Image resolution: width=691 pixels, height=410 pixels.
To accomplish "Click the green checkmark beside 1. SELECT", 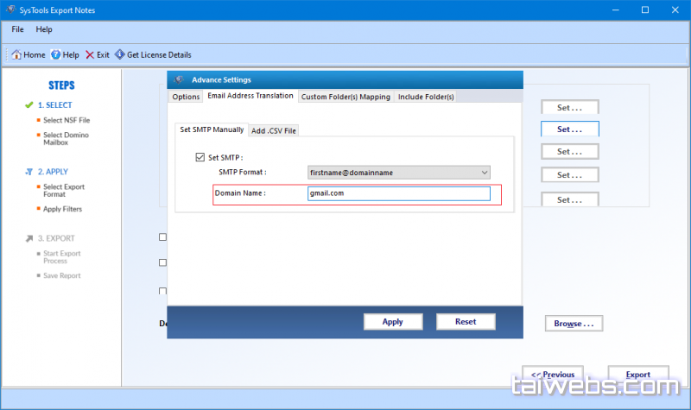I will (x=28, y=105).
